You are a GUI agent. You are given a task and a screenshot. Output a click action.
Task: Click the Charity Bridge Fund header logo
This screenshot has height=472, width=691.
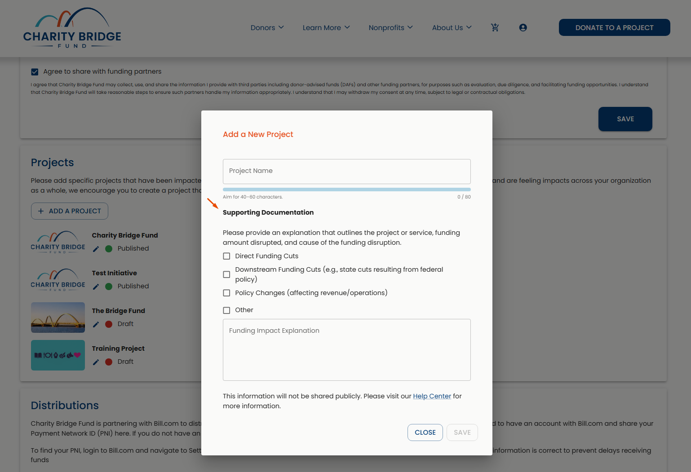72,28
